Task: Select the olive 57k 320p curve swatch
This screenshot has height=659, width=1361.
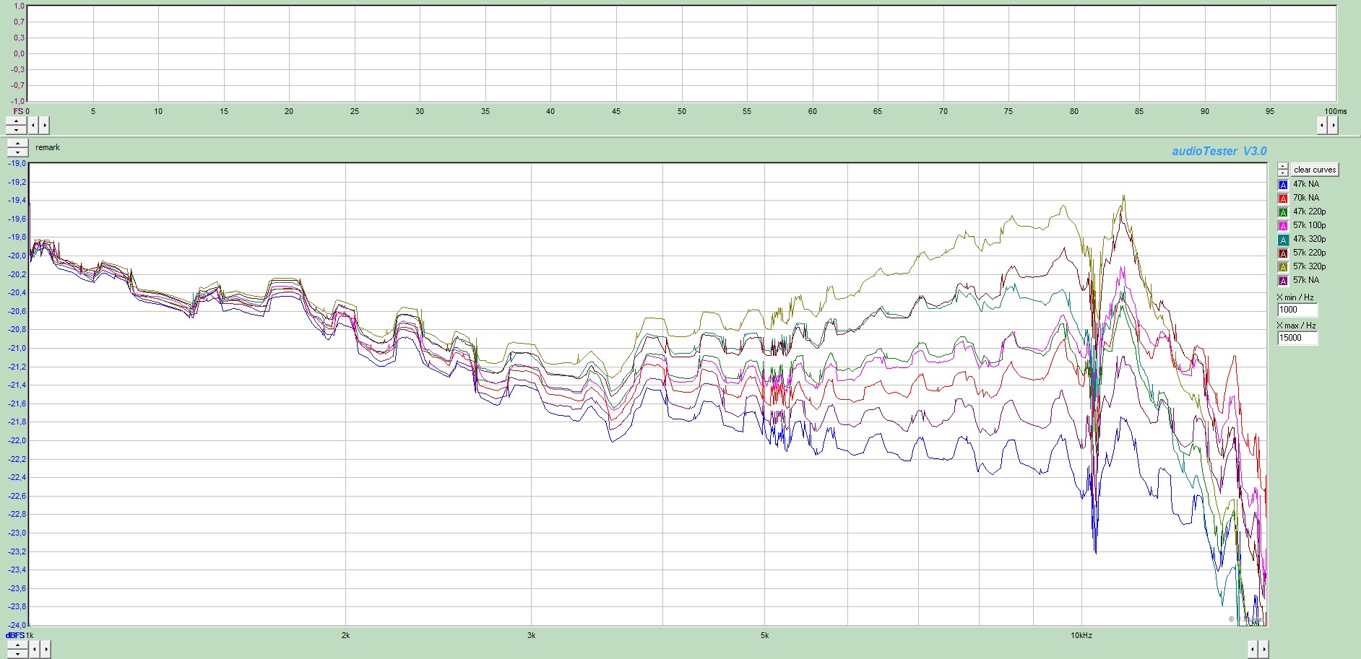Action: [x=1283, y=267]
